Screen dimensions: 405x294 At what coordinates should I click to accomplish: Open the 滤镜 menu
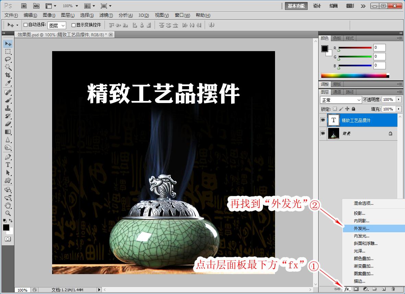(105, 15)
